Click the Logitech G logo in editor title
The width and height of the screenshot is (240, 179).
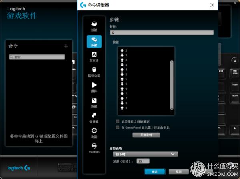tap(83, 5)
